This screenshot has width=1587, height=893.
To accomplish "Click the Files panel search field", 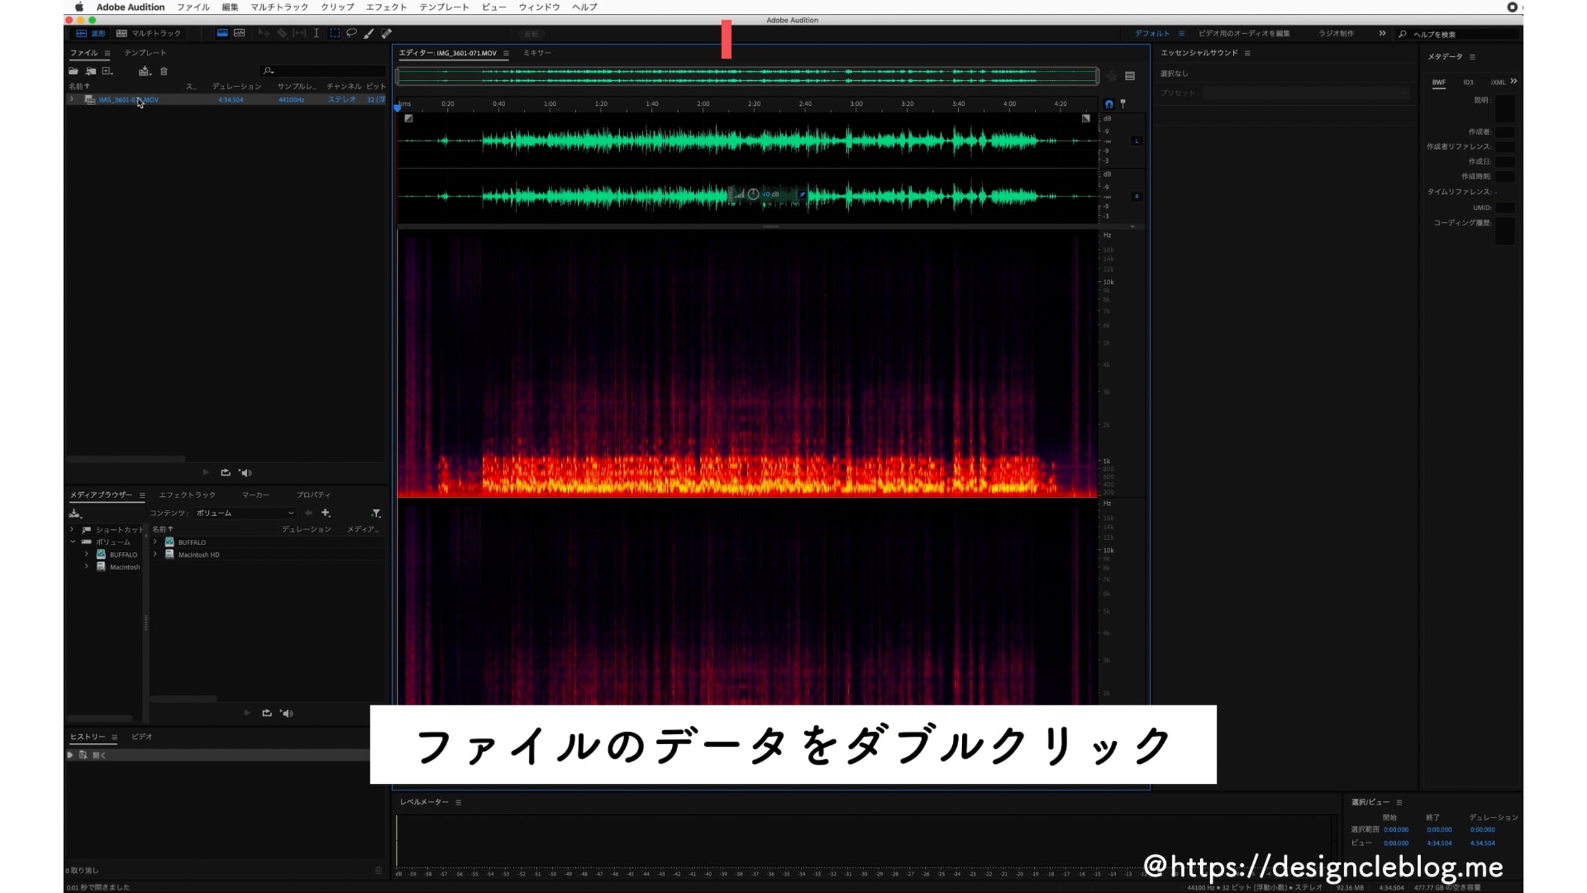I will coord(324,71).
